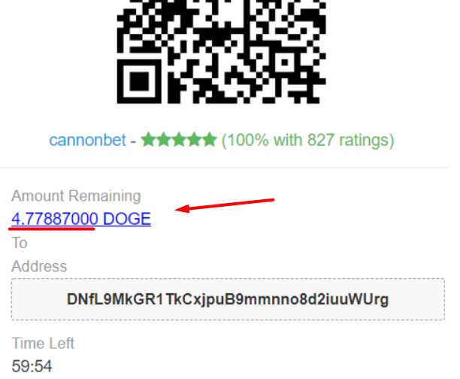The image size is (460, 379).
Task: Click the last green rating star
Action: (209, 139)
